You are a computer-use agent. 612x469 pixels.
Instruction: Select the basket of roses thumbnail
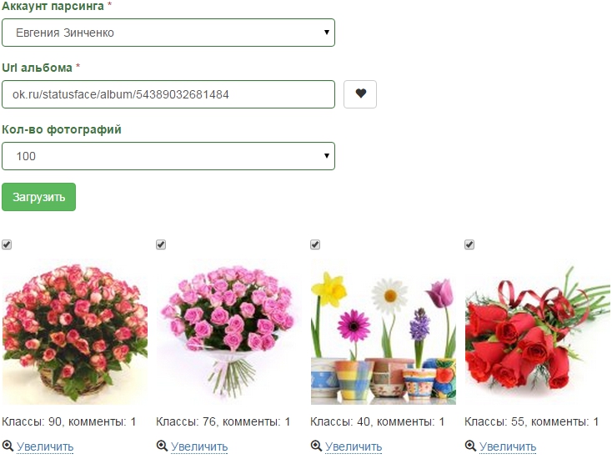pyautogui.click(x=75, y=332)
